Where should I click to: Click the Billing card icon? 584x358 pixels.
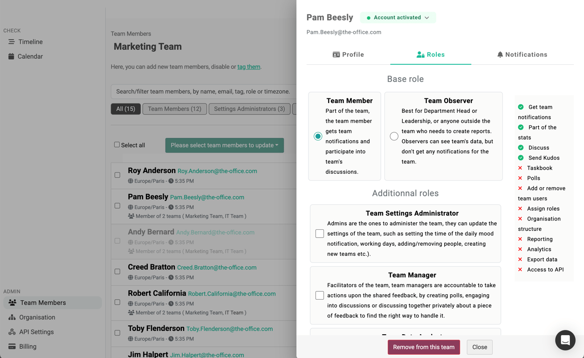pos(12,346)
